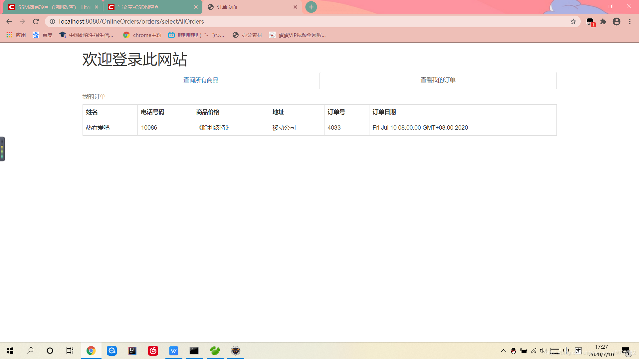Open IntelliJ IDEA from taskbar

[x=132, y=351]
